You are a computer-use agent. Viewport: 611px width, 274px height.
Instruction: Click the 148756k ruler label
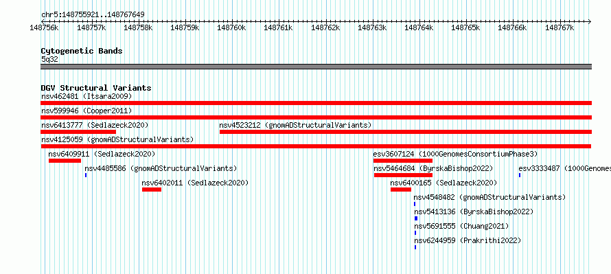tap(44, 28)
